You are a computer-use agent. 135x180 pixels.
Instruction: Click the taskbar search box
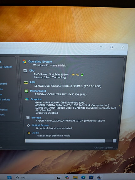(34, 177)
